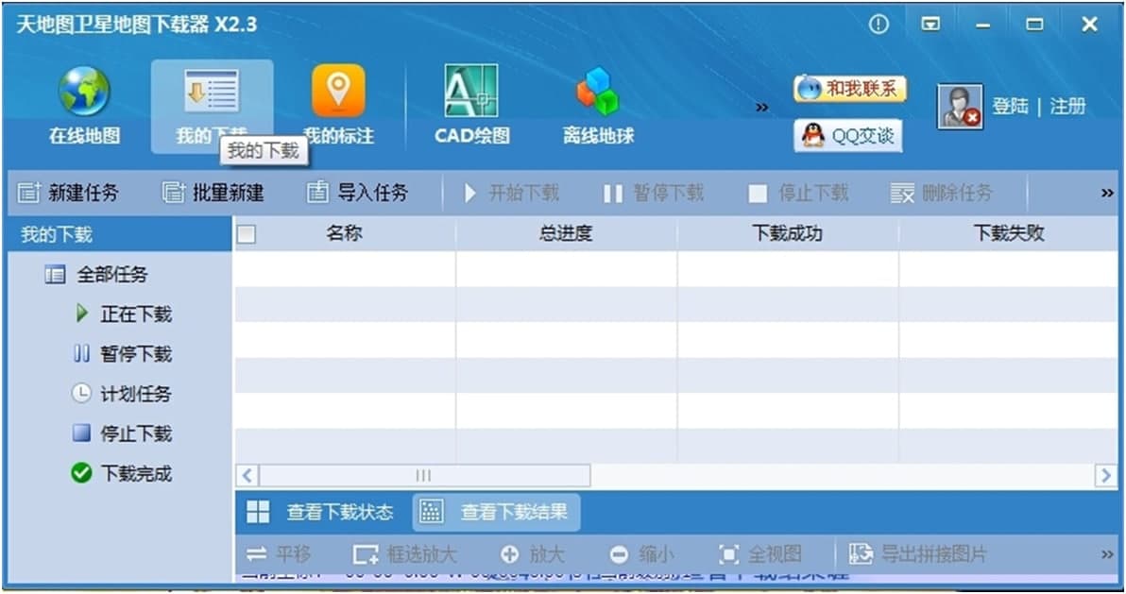Click the 和我联系 contact button
Viewport: 1126px width, 594px height.
[x=850, y=89]
